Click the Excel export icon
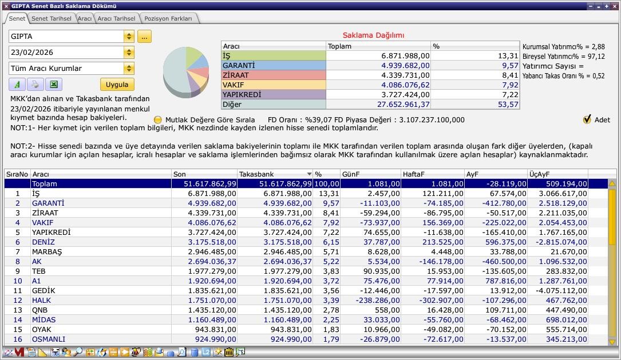The height and width of the screenshot is (360, 621). pos(53,85)
